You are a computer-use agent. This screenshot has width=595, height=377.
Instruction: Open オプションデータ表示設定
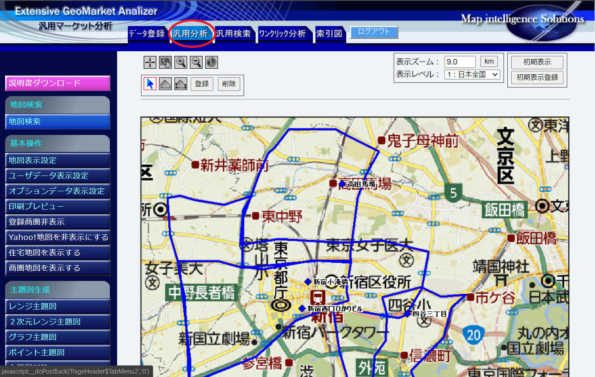pos(58,191)
